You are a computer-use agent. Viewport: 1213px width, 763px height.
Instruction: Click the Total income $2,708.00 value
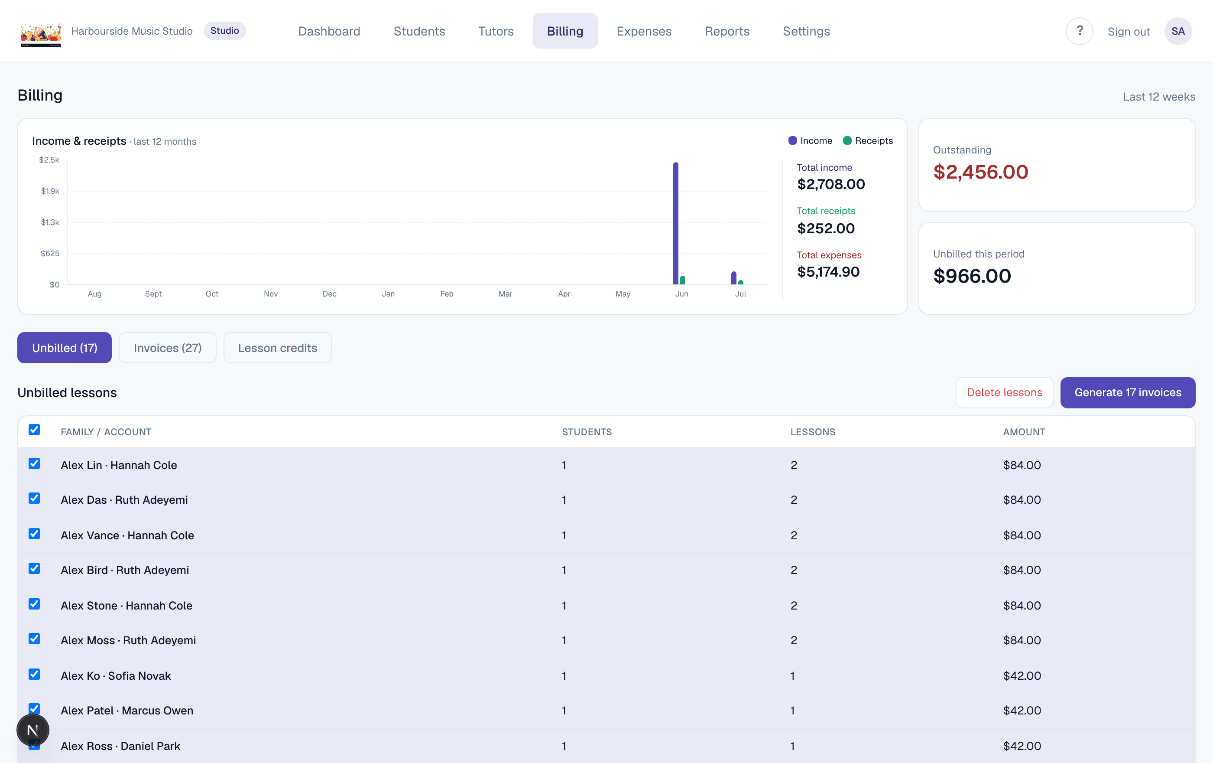[x=830, y=184]
